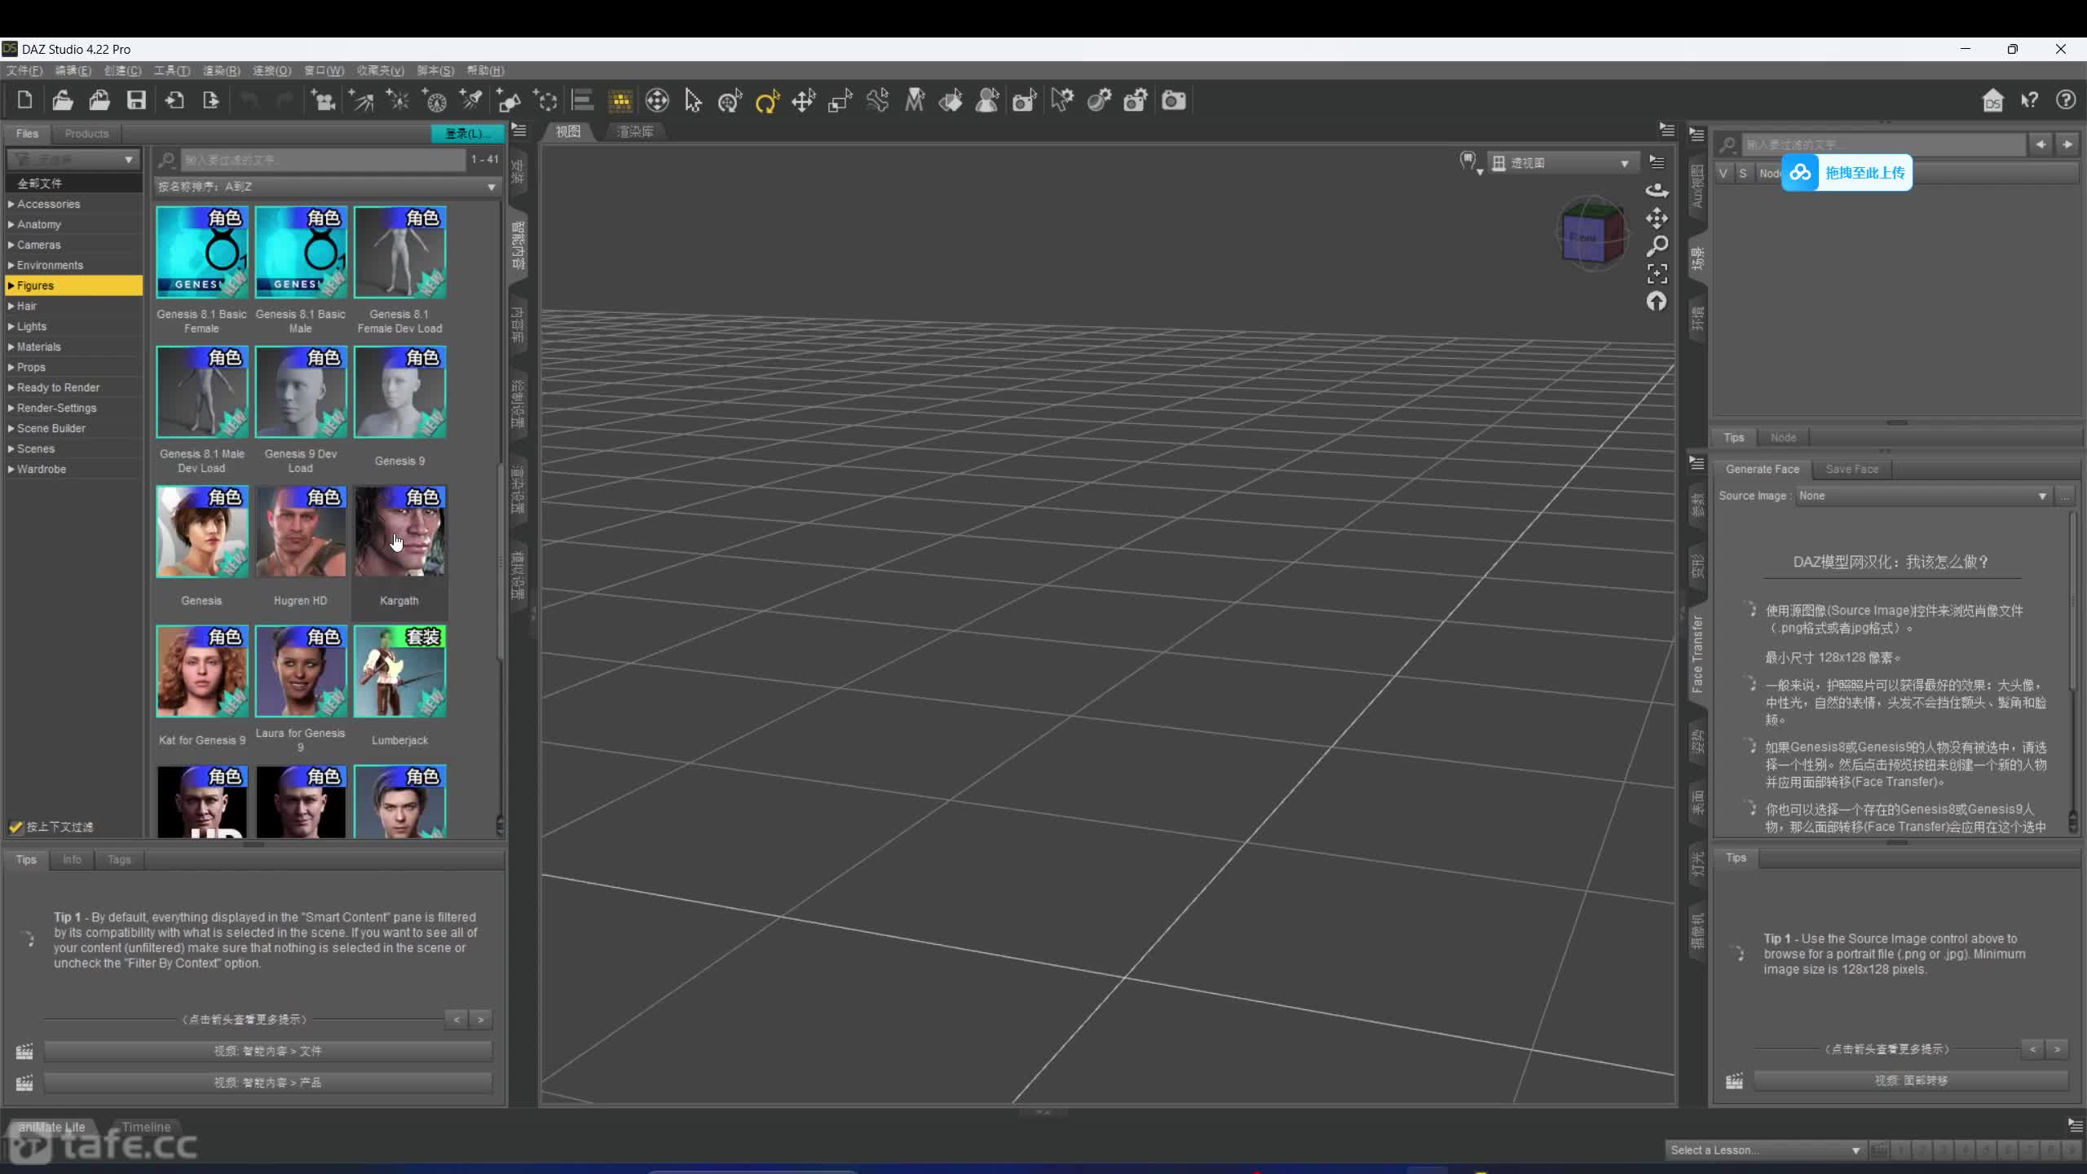Click the viewport orbit rotate icon
Image resolution: width=2087 pixels, height=1174 pixels.
1657,191
